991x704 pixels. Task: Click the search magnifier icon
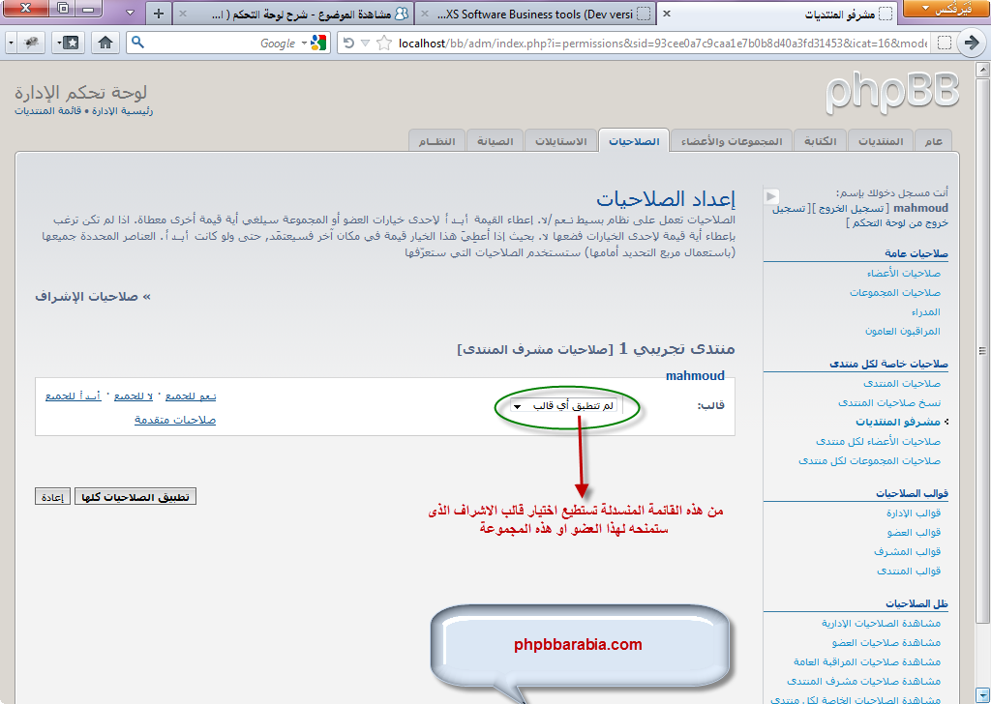coord(137,43)
